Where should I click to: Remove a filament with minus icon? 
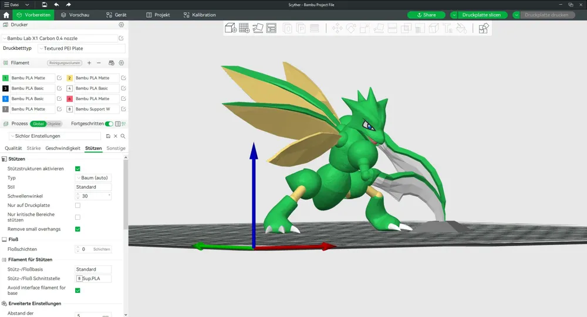click(99, 63)
